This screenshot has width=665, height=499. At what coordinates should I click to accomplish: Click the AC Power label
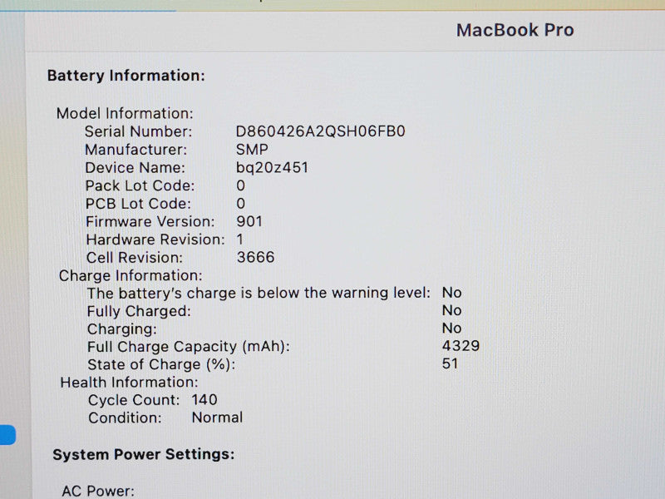tap(98, 491)
